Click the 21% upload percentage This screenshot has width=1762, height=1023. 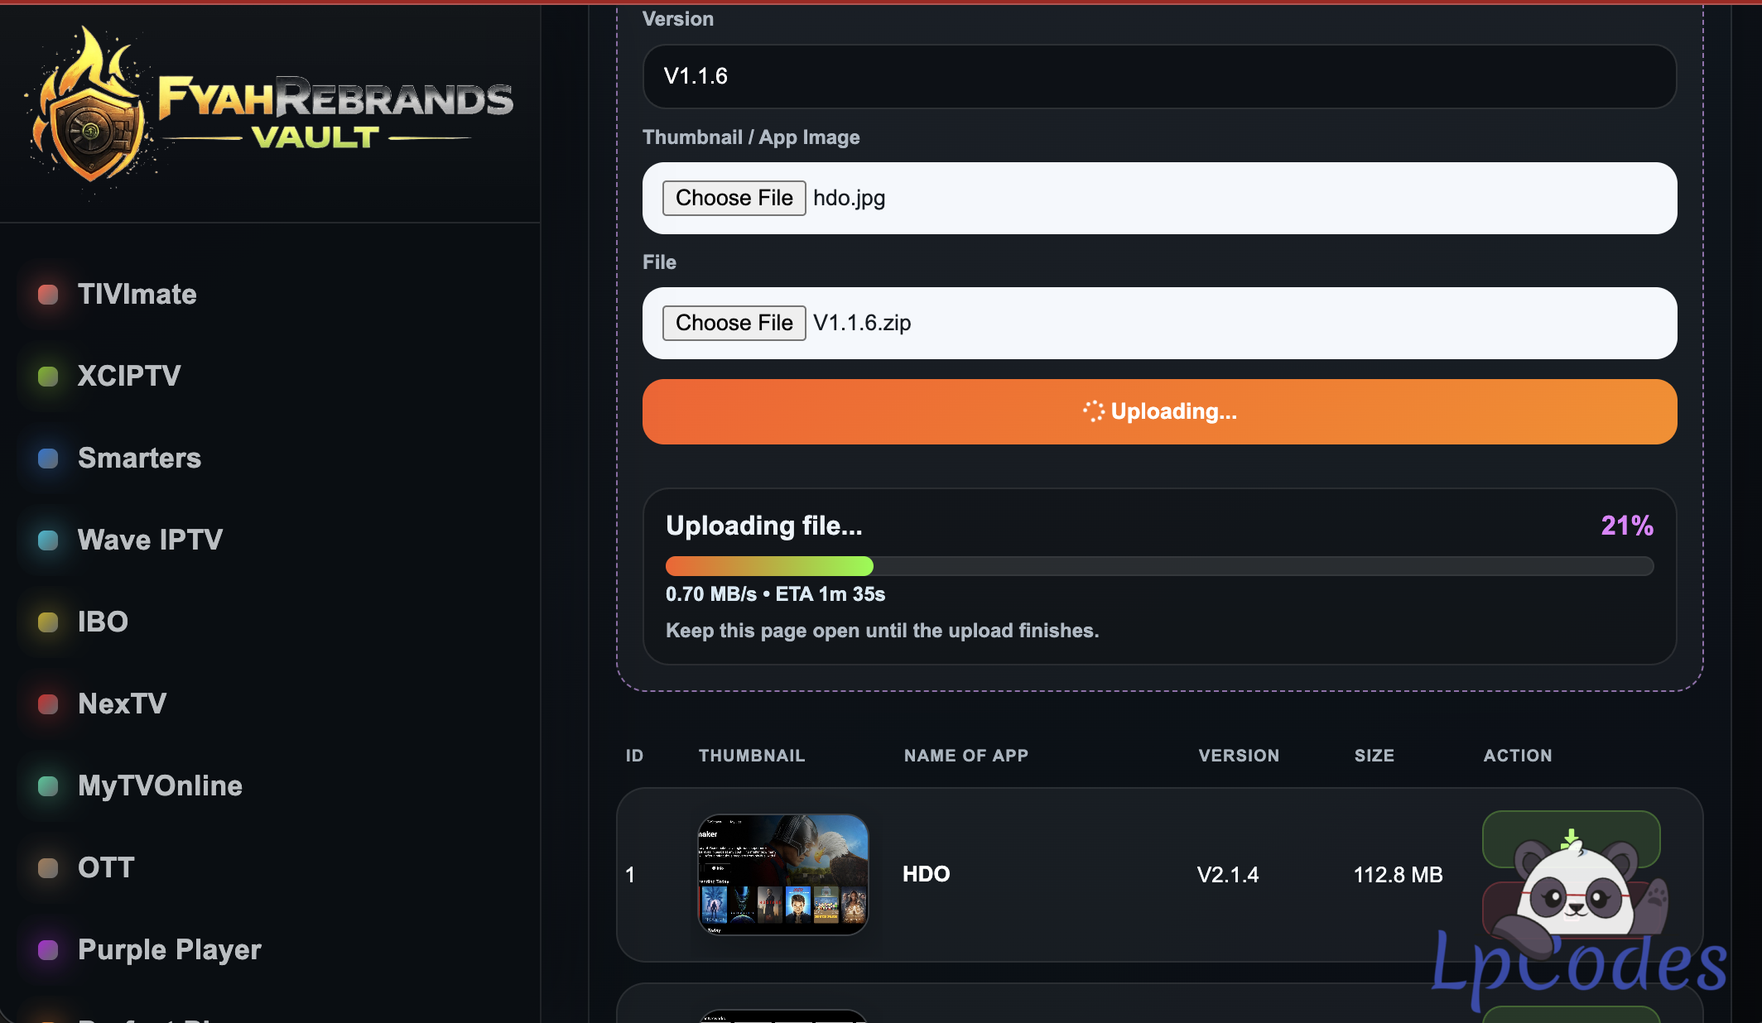click(x=1626, y=526)
